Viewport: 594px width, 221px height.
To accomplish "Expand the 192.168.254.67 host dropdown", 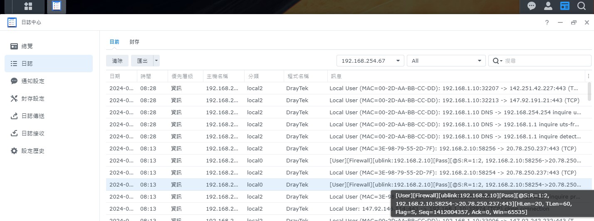I will (x=370, y=61).
